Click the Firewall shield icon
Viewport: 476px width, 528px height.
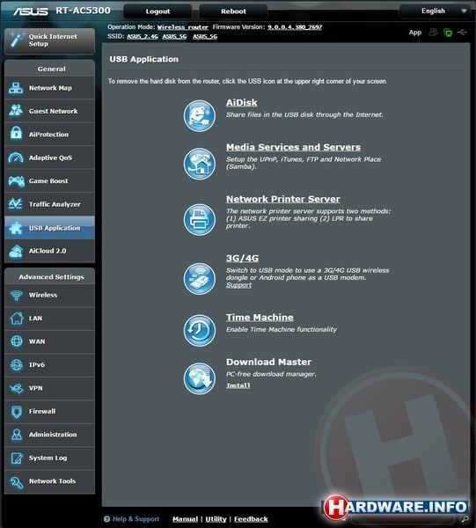pyautogui.click(x=17, y=412)
